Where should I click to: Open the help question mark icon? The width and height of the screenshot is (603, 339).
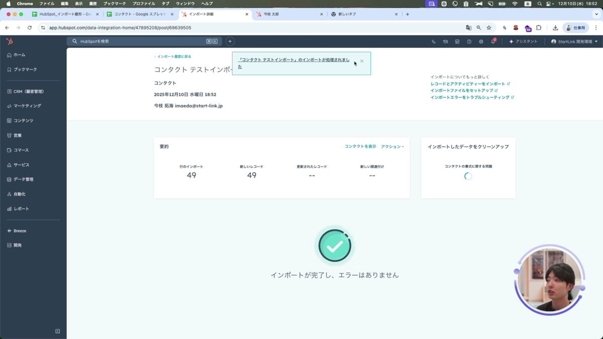coord(469,41)
